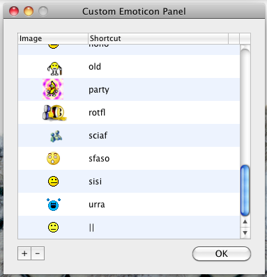The image size is (267, 277).
Task: Remove emoticon with the minus button
Action: tap(38, 253)
